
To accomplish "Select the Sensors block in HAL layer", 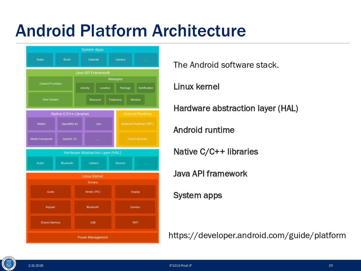I will coord(120,163).
